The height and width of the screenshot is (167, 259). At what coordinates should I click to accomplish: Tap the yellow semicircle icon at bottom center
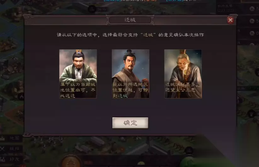pyautogui.click(x=141, y=163)
